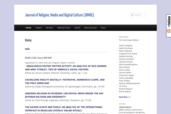
Task: Open the Sacralizing Reality Digitally article
Action: pos(65,82)
